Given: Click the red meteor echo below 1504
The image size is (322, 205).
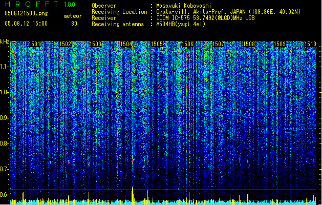Looking at the screenshot, I should 133,160.
